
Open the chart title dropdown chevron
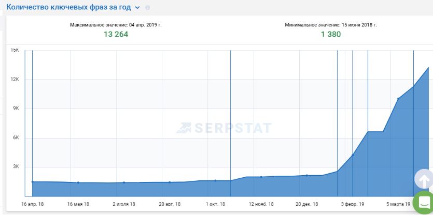[137, 8]
